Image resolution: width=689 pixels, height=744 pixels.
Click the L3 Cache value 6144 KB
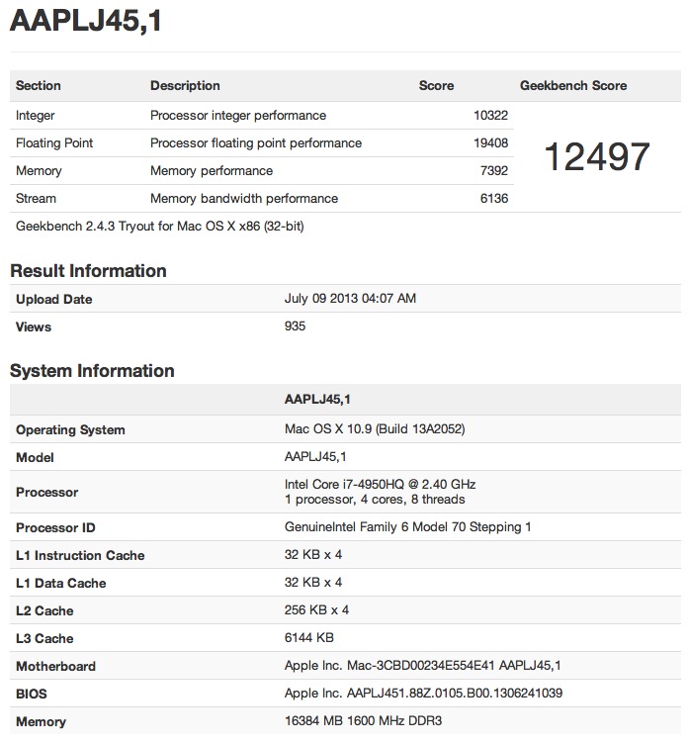pos(308,638)
